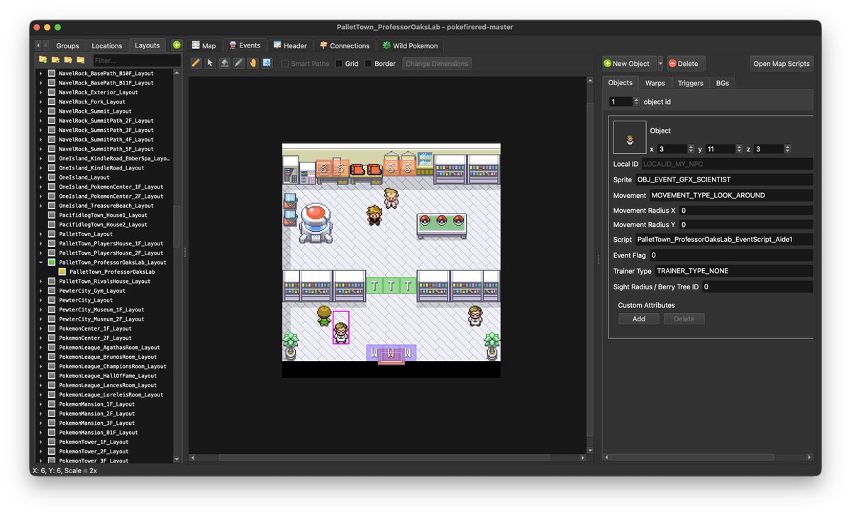Click the y coordinate stepper arrows
Screen dimensions: 851x515
click(739, 149)
